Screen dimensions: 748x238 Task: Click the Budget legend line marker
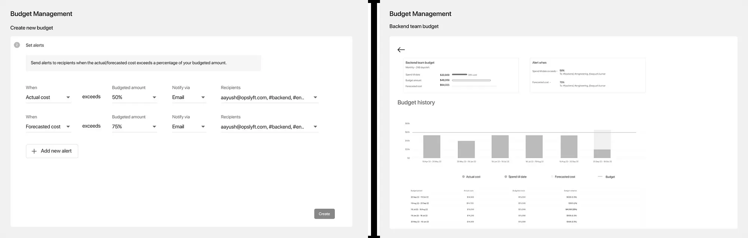[x=600, y=177]
